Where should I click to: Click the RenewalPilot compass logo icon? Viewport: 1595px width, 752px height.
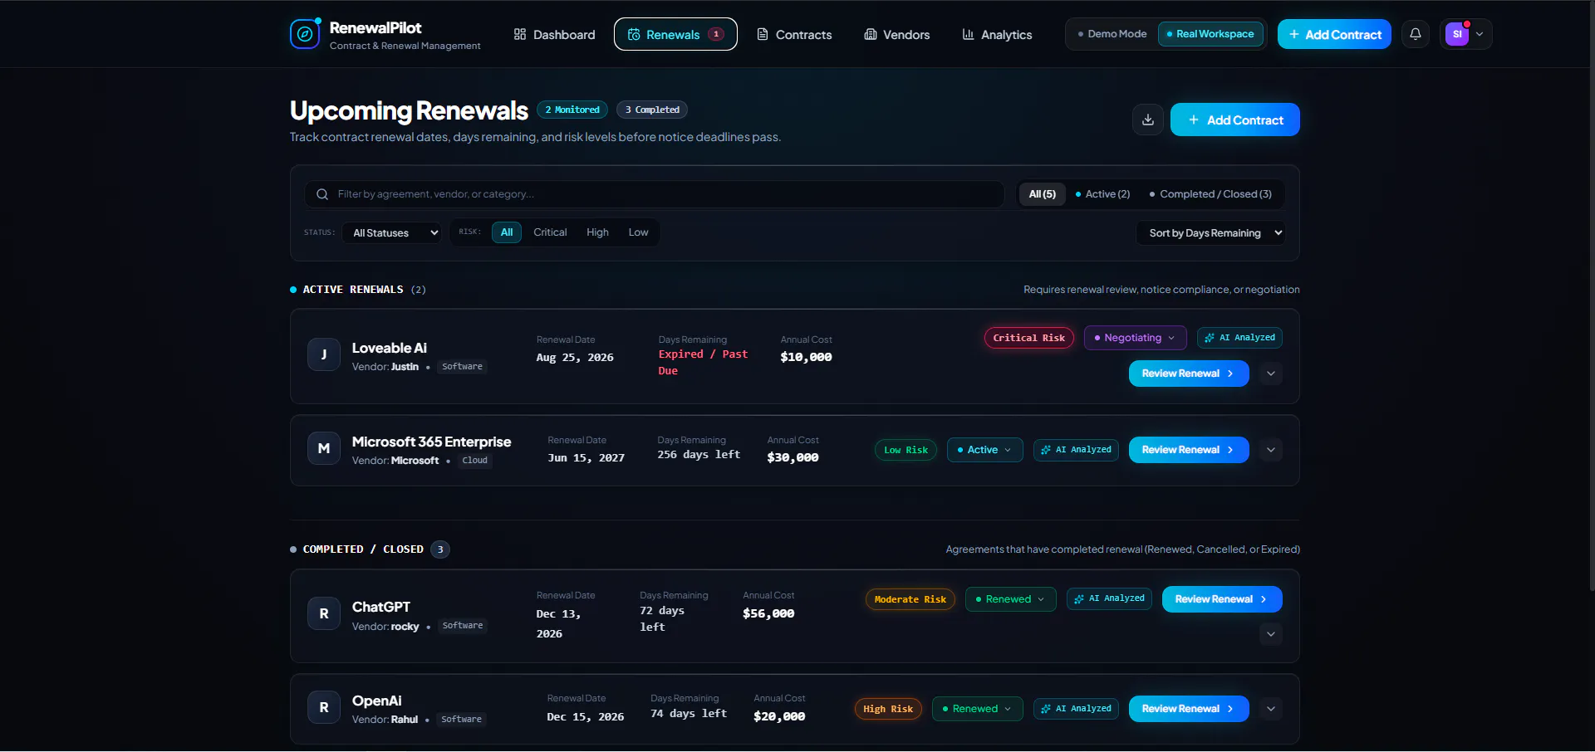[x=305, y=34]
